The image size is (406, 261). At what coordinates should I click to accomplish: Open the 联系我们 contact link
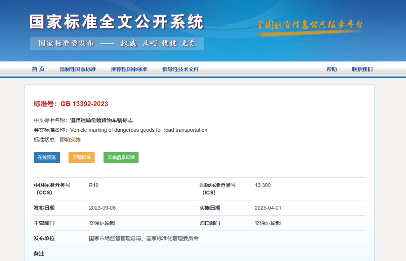point(361,69)
